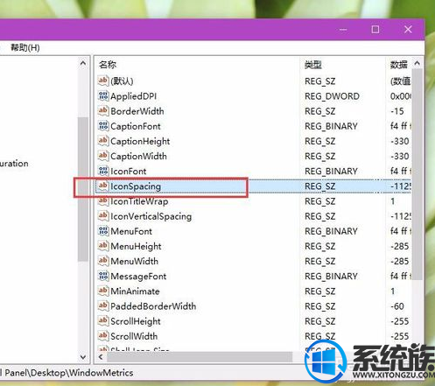Select the PaddedBorderWidth entry

point(153,306)
